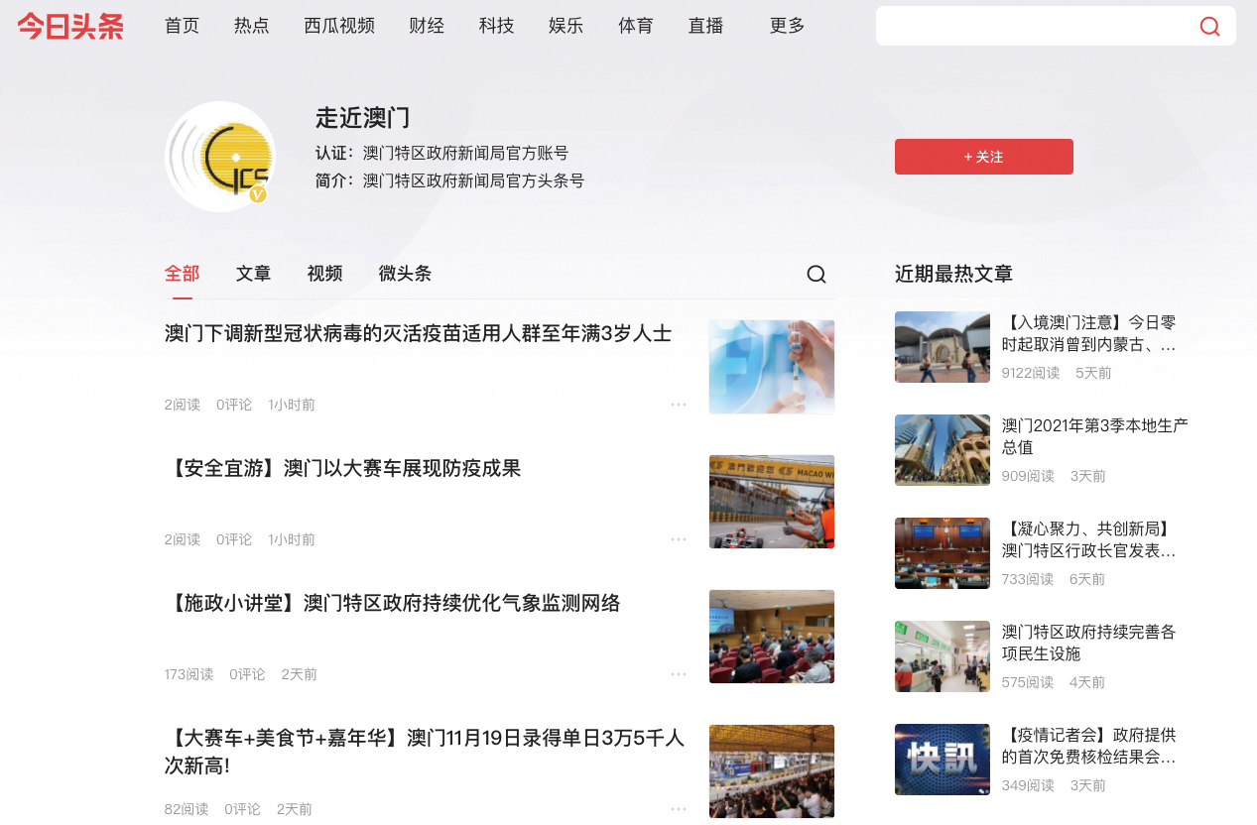This screenshot has width=1257, height=825.
Task: Switch to the 视频 tab
Action: (324, 274)
